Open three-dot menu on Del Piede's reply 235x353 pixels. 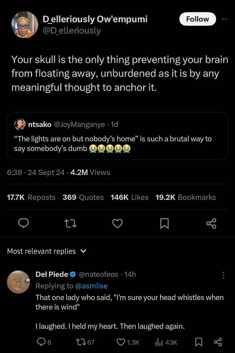coord(224,275)
